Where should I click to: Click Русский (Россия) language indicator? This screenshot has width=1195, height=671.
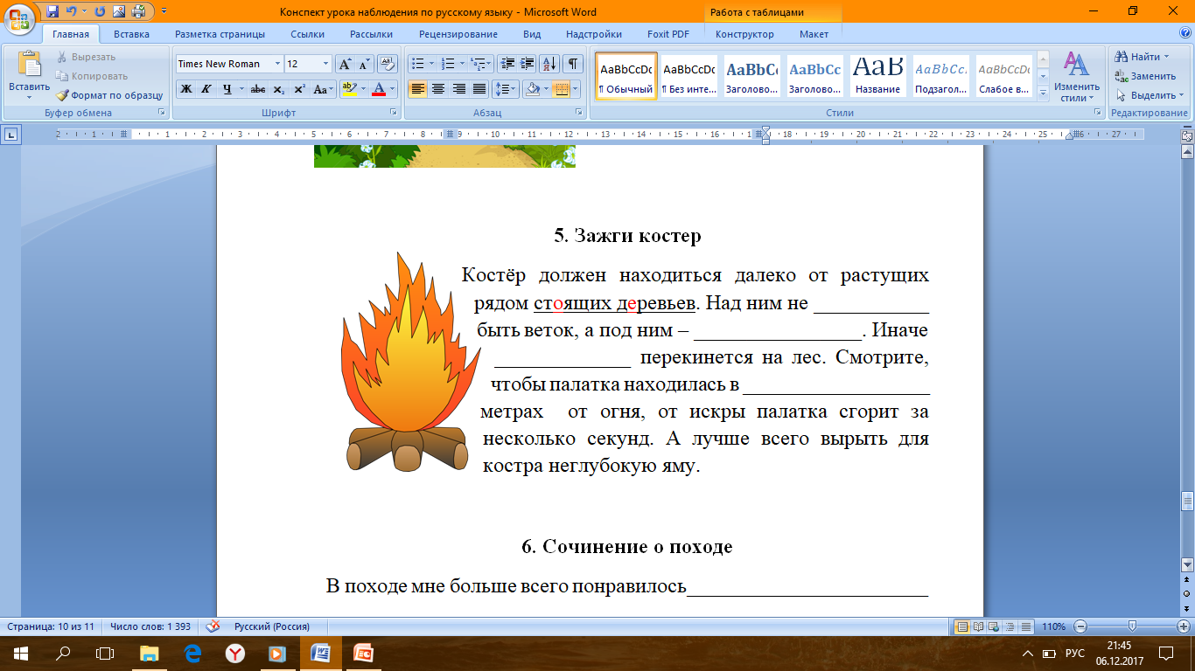tap(271, 626)
